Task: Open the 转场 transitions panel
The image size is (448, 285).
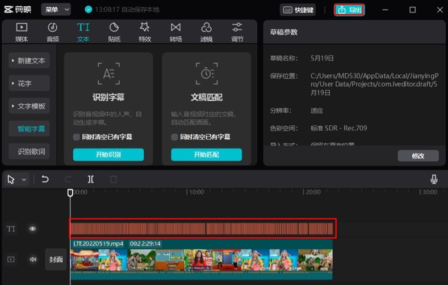Action: (x=175, y=32)
